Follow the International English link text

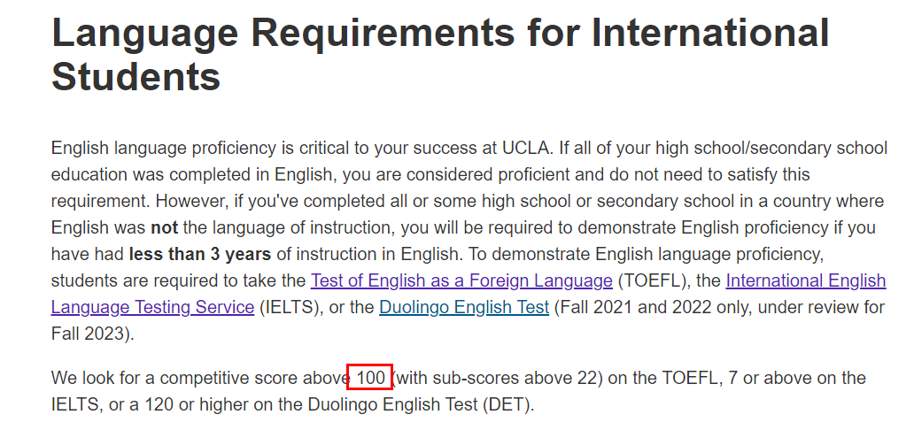pyautogui.click(x=806, y=280)
